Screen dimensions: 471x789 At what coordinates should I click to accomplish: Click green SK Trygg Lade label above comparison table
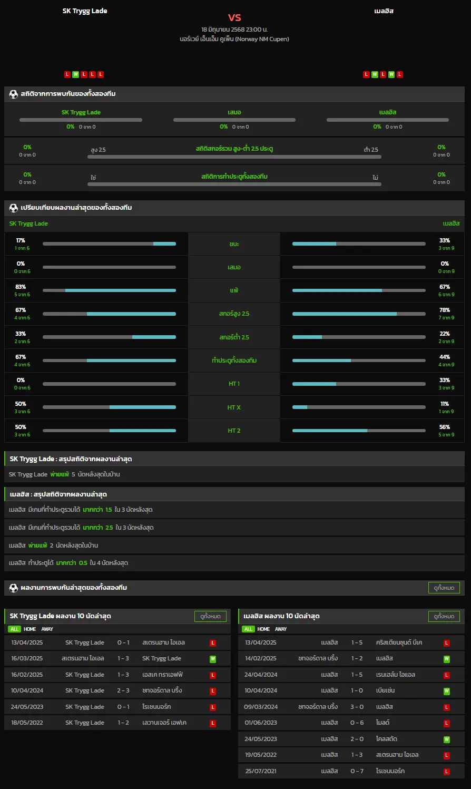tap(28, 224)
